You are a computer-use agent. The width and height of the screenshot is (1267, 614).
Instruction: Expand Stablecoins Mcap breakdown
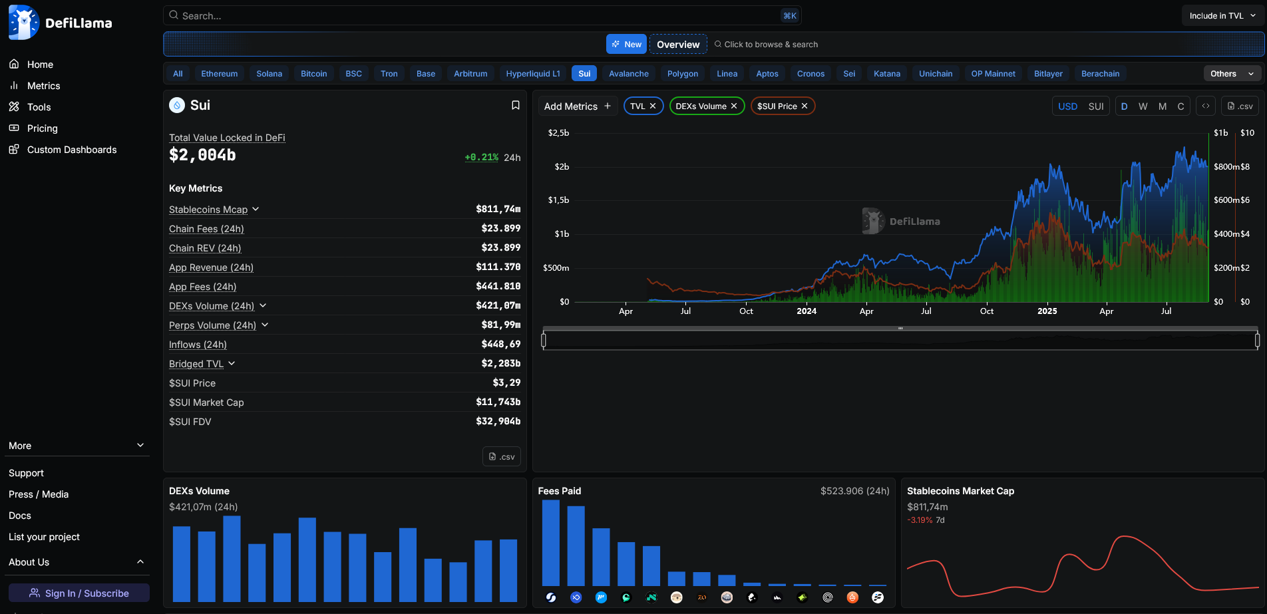256,209
